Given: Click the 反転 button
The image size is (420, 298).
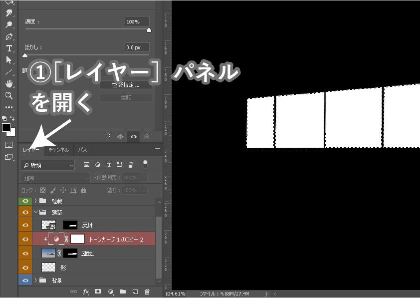Looking at the screenshot, I should [126, 97].
